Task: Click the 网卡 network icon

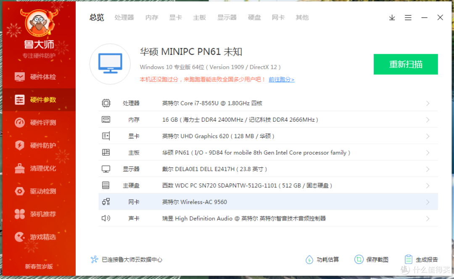Action: point(106,202)
